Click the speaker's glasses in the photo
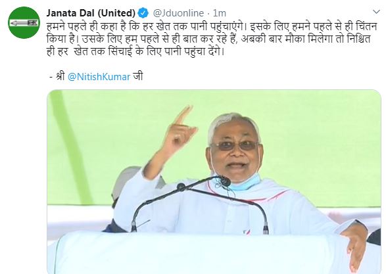Screen dimensions: 386x274 [234, 146]
